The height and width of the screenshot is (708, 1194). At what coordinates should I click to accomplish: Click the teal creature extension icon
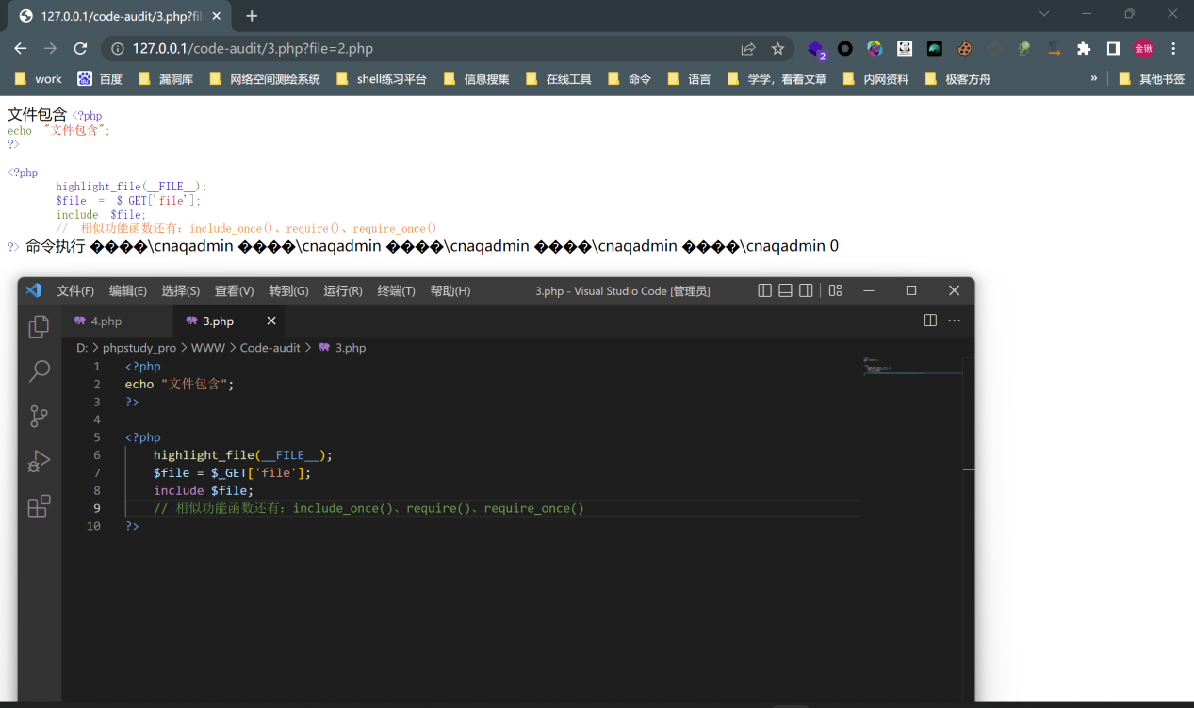pos(934,48)
